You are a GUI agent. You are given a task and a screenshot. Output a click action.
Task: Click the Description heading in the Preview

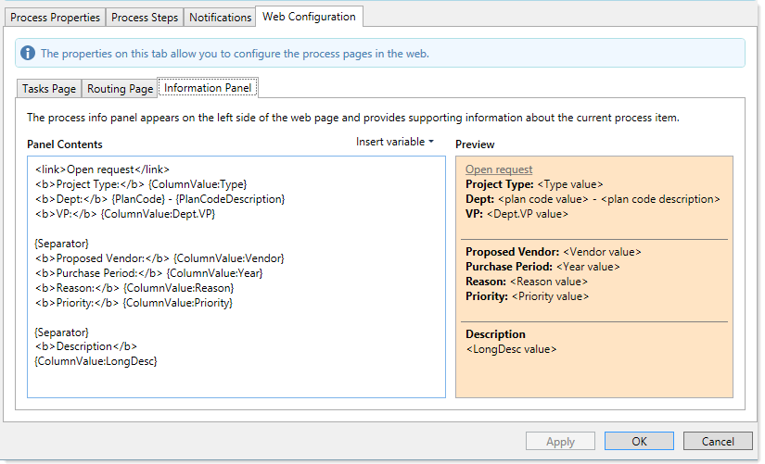pyautogui.click(x=495, y=334)
